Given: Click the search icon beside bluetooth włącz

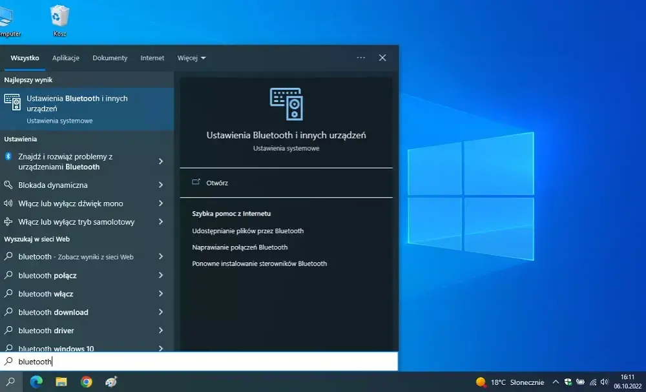Looking at the screenshot, I should 8,294.
